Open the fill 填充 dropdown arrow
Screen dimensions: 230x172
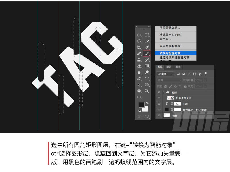pos(205,86)
